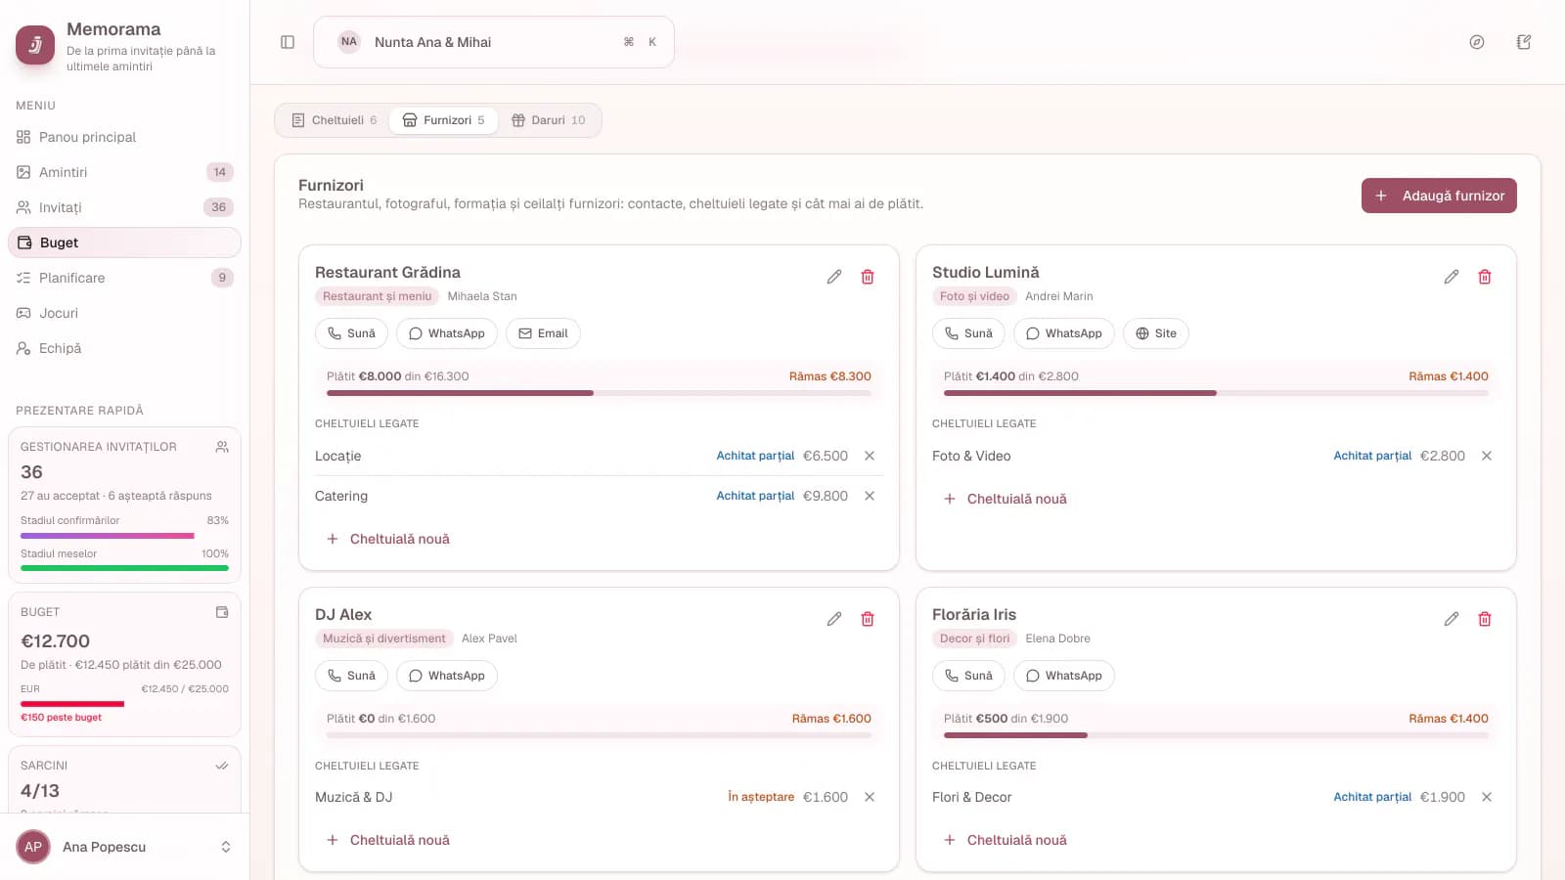Image resolution: width=1565 pixels, height=880 pixels.
Task: Remove the Flori & Decor linked expense
Action: coord(1487,797)
